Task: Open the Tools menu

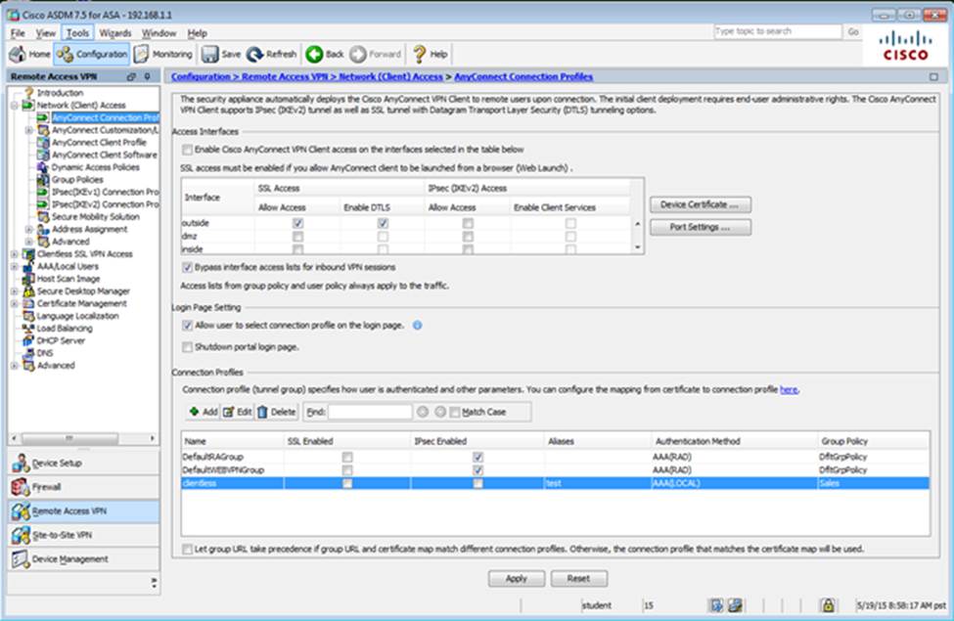Action: [77, 33]
